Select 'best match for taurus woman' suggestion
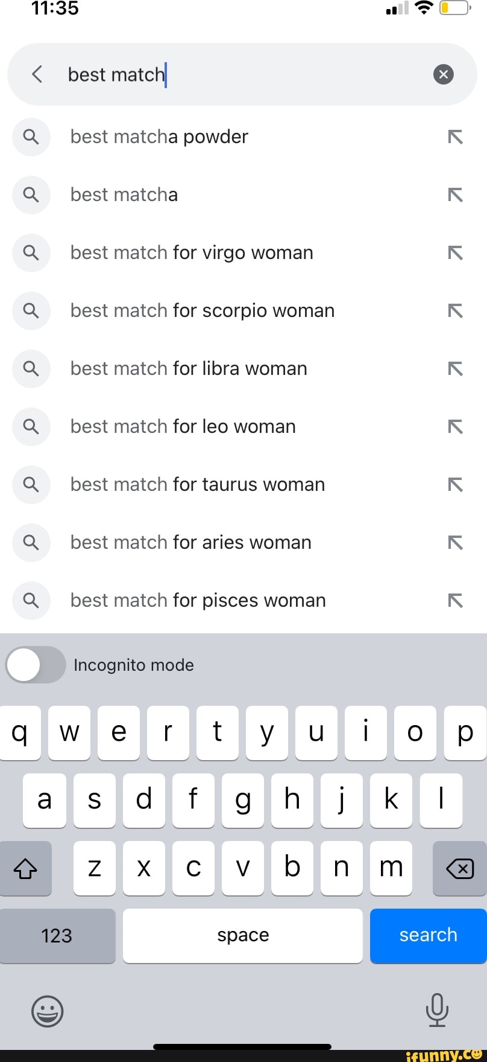Viewport: 487px width, 1062px height. [198, 485]
